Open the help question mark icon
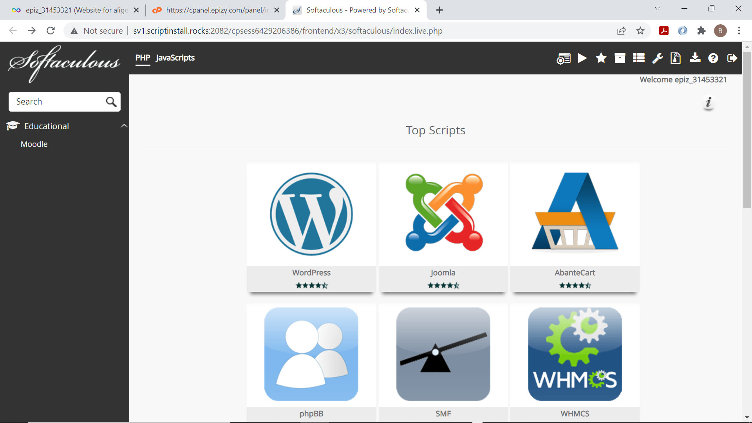 tap(713, 58)
